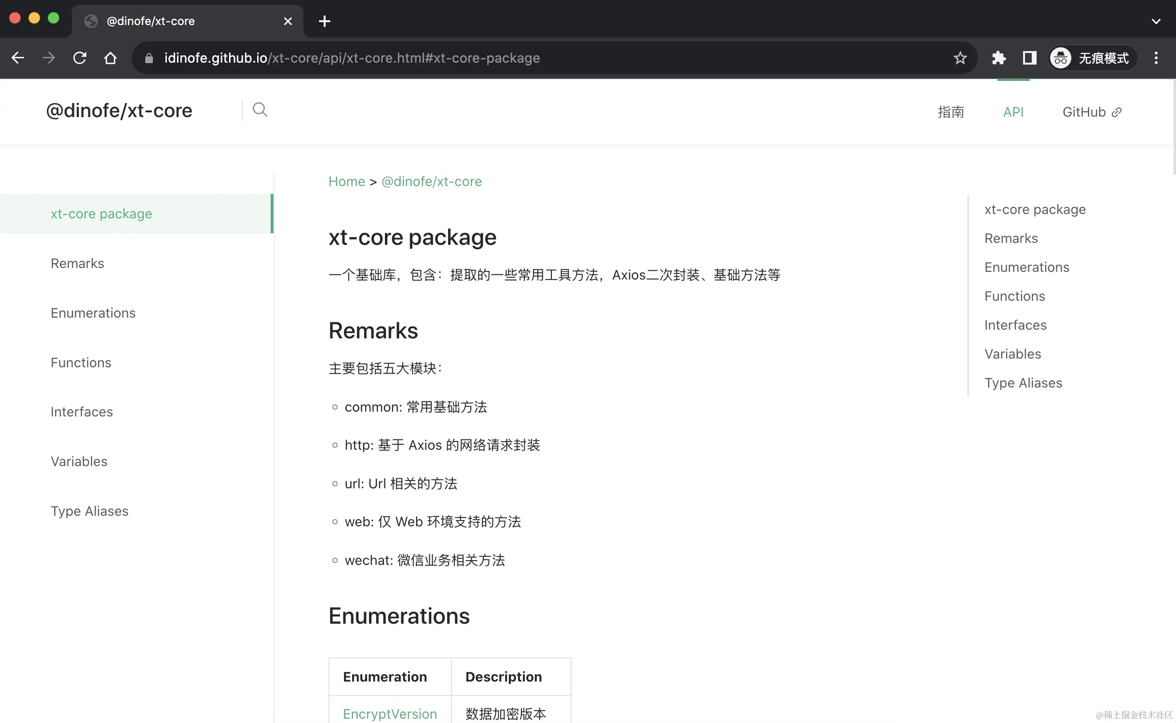Viewport: 1176px width, 723px height.
Task: Open Chrome three-dot menu
Action: coord(1156,58)
